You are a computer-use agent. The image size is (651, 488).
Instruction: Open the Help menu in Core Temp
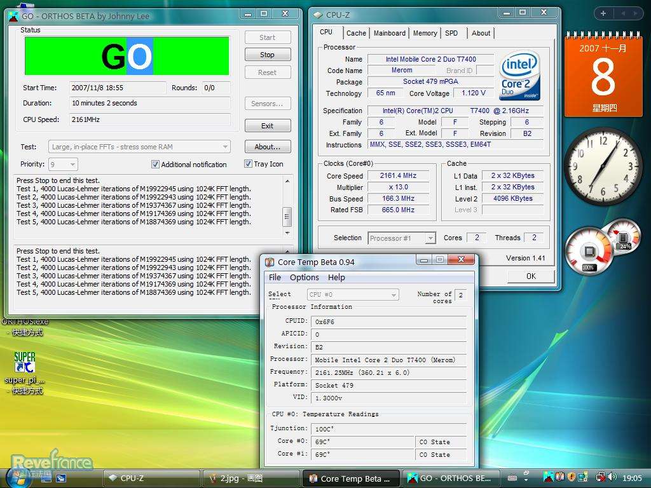pos(336,278)
